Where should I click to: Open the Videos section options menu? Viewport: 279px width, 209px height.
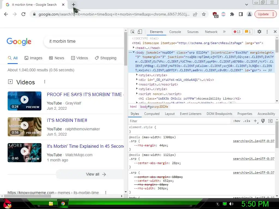pos(45,82)
